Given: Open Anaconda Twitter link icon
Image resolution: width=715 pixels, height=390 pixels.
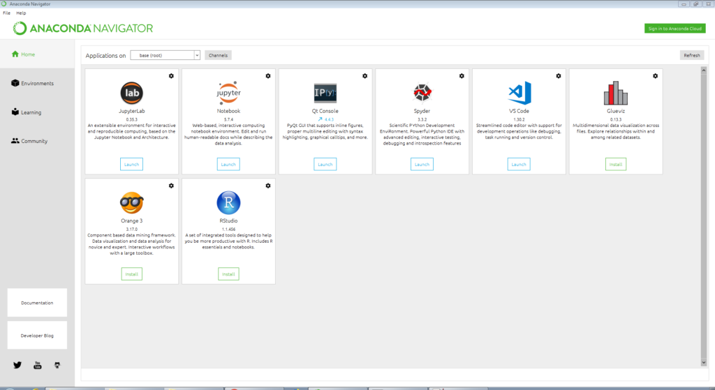Looking at the screenshot, I should [17, 365].
